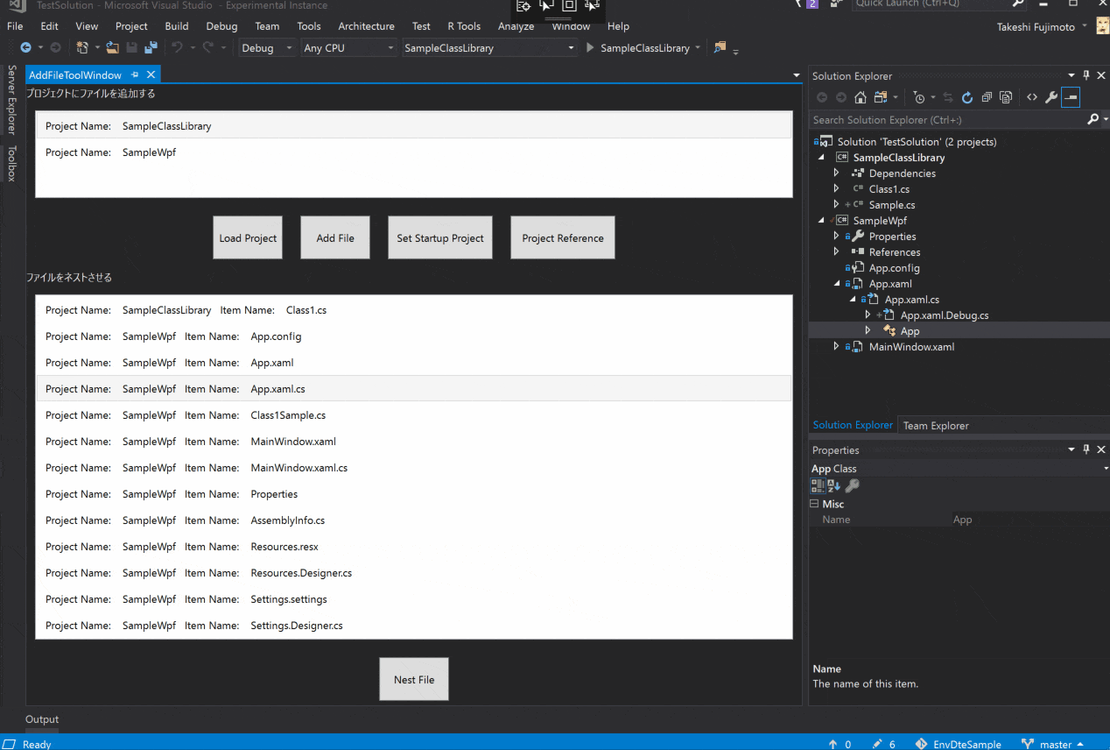The width and height of the screenshot is (1110, 750).
Task: Click the Home icon in Solution Explorer
Action: 861,97
